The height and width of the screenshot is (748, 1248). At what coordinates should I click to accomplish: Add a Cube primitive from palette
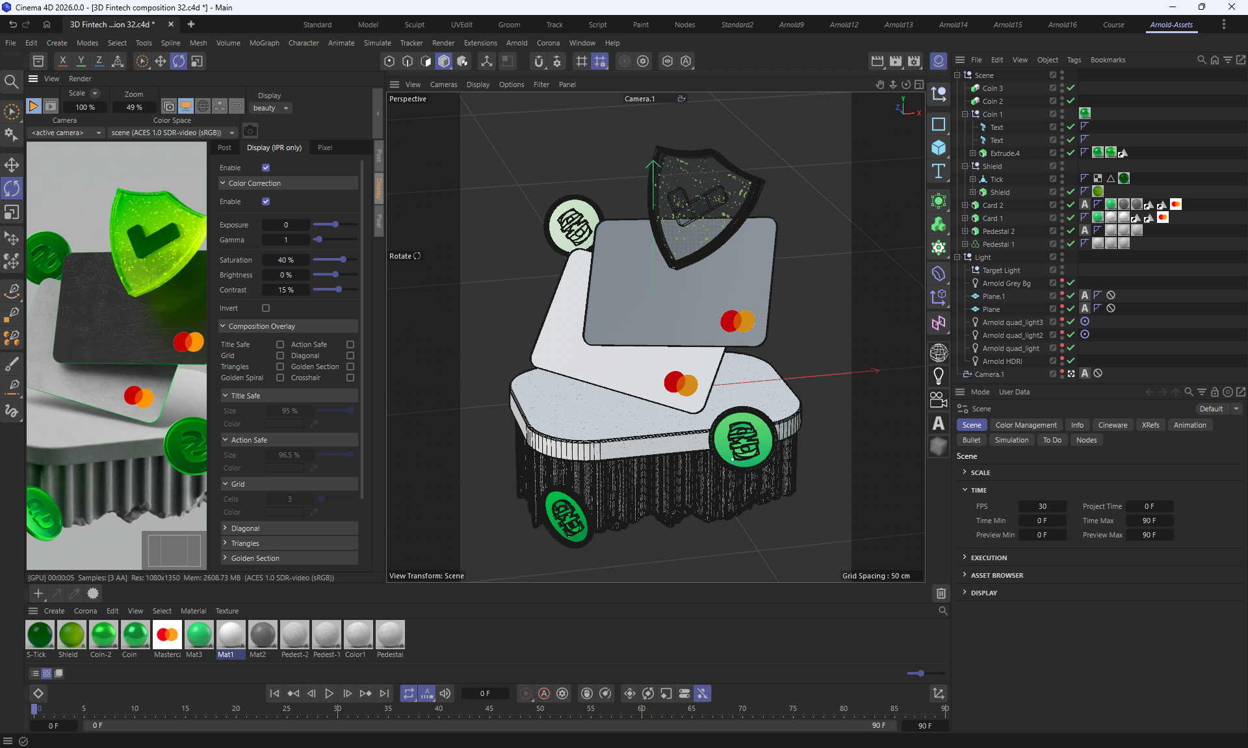click(x=938, y=148)
